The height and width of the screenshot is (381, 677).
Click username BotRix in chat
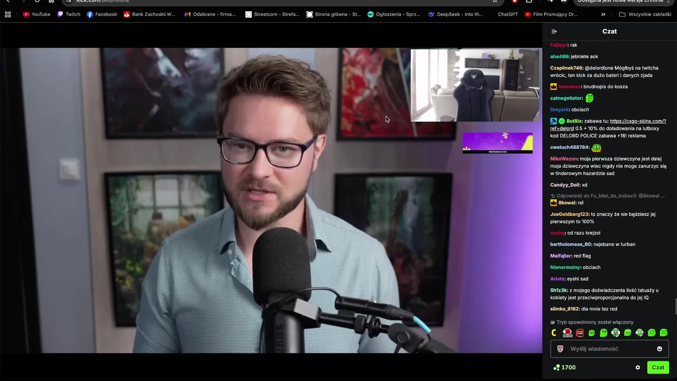pyautogui.click(x=574, y=121)
